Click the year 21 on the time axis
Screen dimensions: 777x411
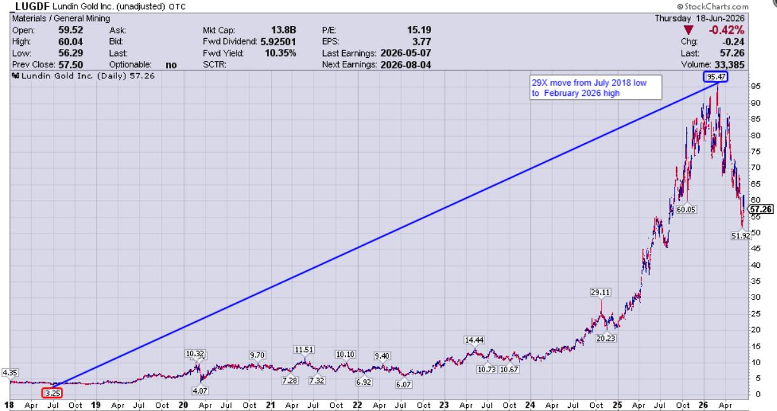(x=270, y=404)
